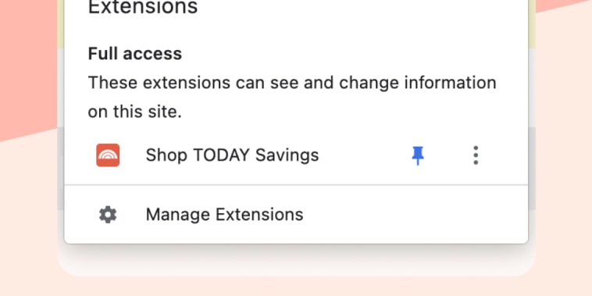
Task: Click the rounded card edge below the popup
Action: click(296, 264)
